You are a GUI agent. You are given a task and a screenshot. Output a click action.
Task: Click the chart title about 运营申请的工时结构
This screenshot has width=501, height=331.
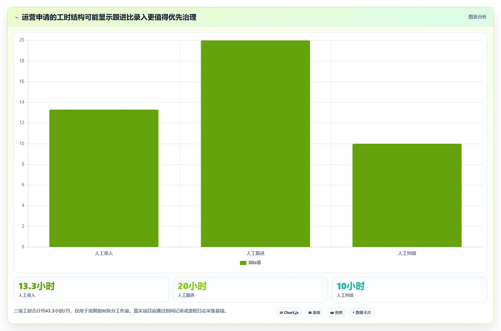pyautogui.click(x=109, y=17)
